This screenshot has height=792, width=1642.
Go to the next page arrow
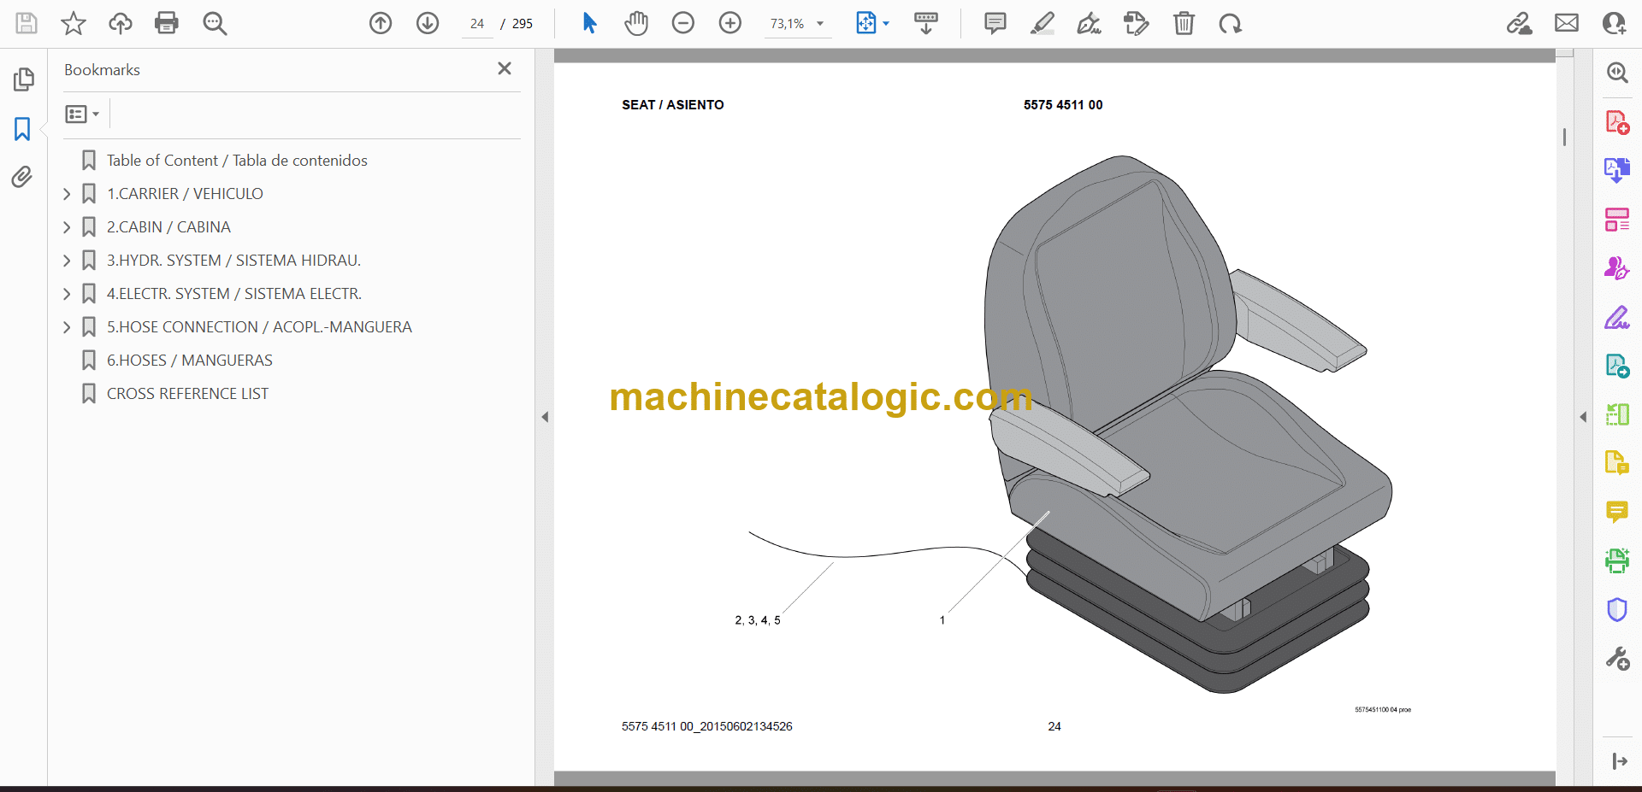click(x=428, y=23)
